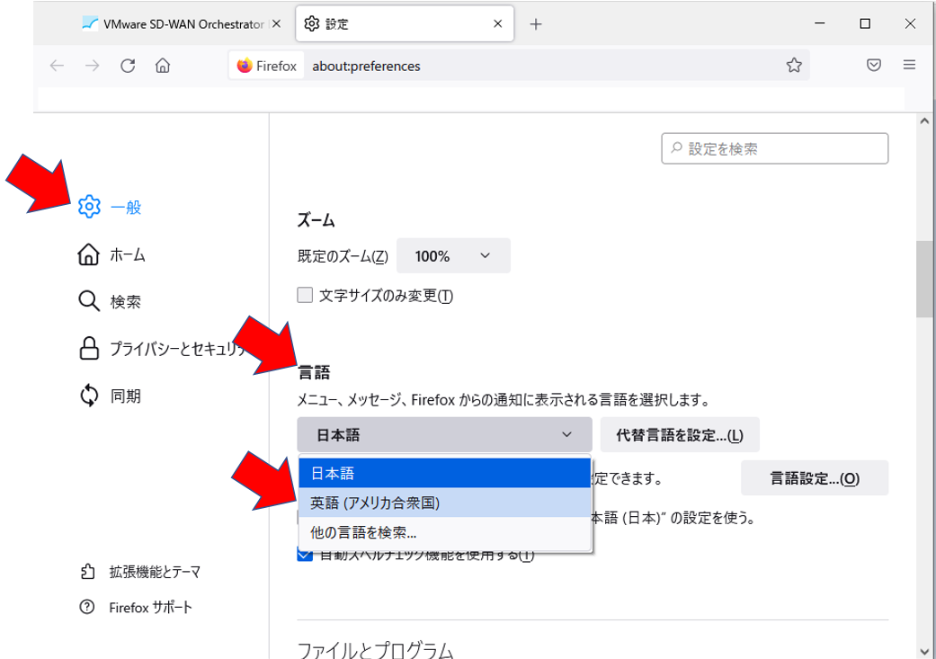Image resolution: width=936 pixels, height=659 pixels.
Task: Click the back navigation arrow
Action: tap(57, 66)
